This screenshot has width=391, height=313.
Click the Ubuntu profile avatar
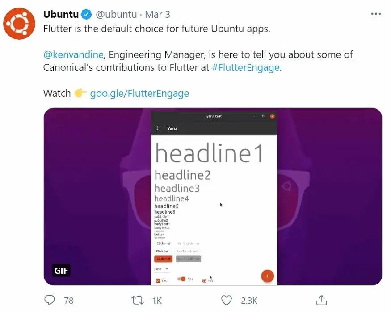point(19,24)
